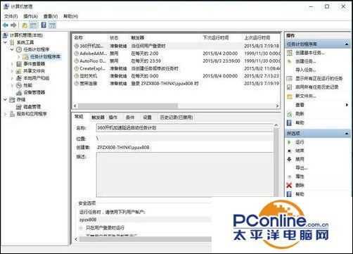353x254 pixels.
Task: Click 创建任务... in actions pane
Action: [x=306, y=61]
